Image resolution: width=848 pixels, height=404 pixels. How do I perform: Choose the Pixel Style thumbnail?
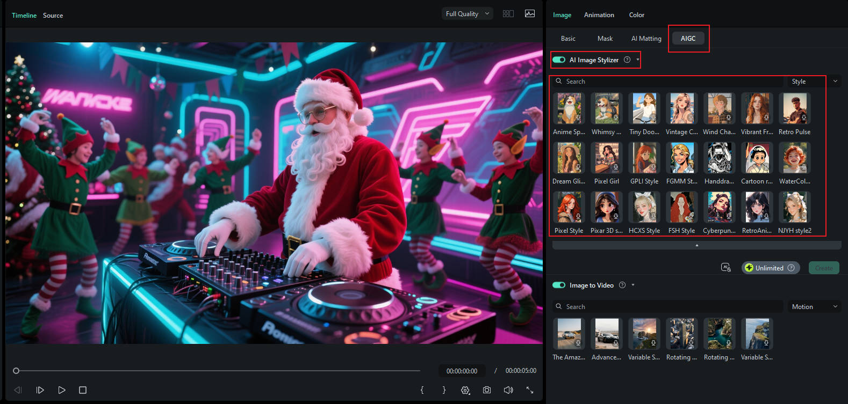tap(569, 207)
